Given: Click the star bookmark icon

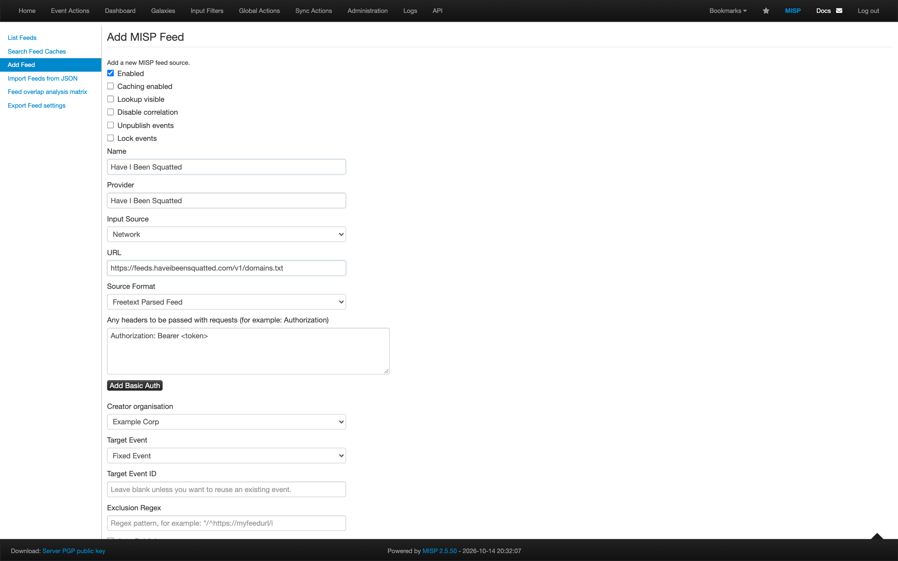Looking at the screenshot, I should pyautogui.click(x=766, y=11).
